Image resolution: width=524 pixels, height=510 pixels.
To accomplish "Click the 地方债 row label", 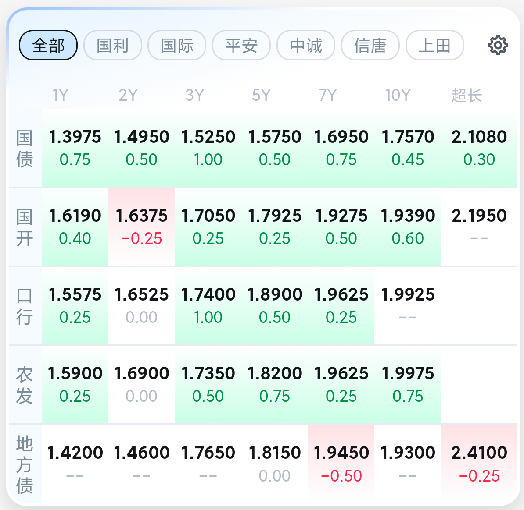I will click(25, 464).
